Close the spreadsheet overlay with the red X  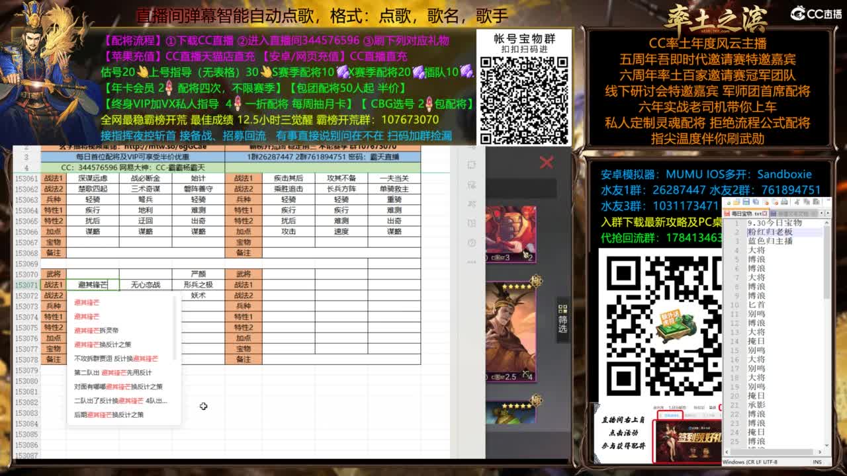pos(545,162)
